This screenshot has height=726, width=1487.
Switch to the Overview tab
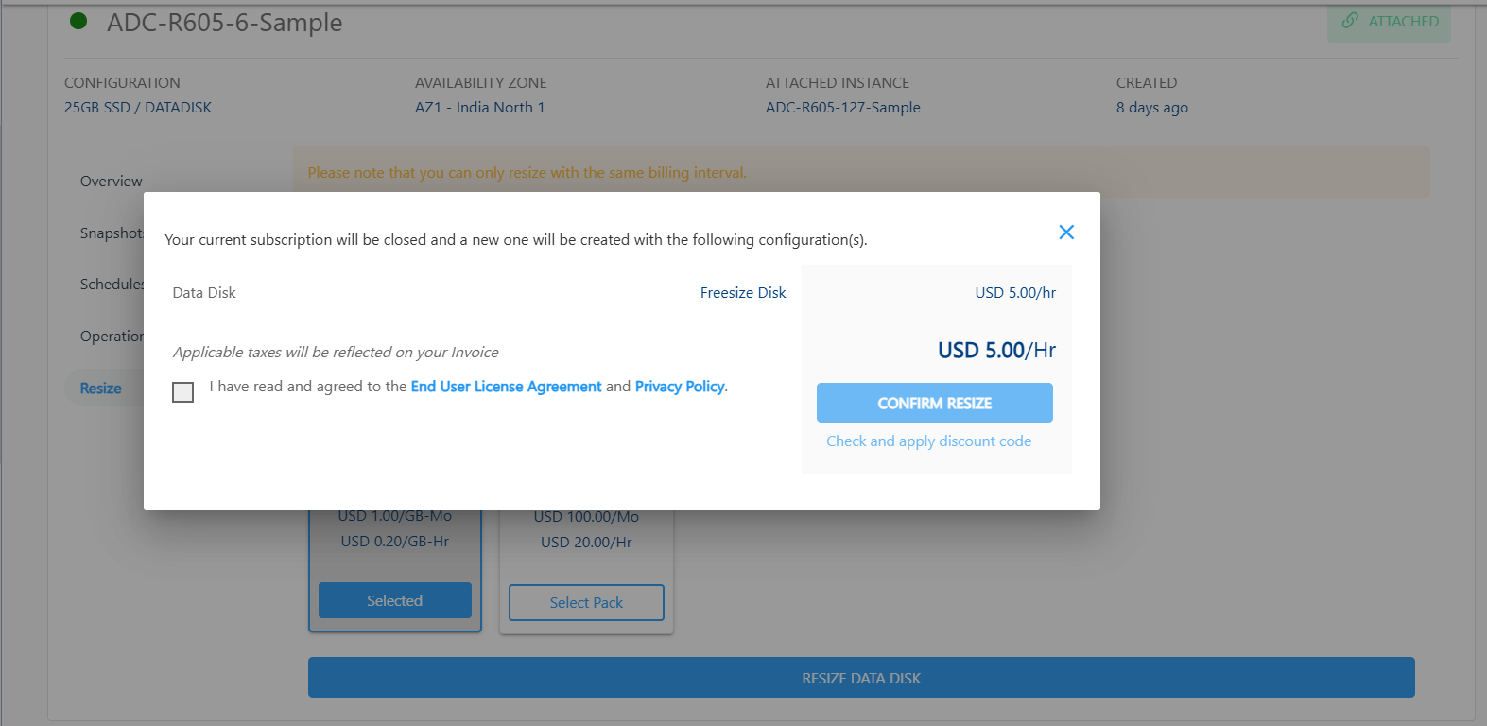(111, 181)
